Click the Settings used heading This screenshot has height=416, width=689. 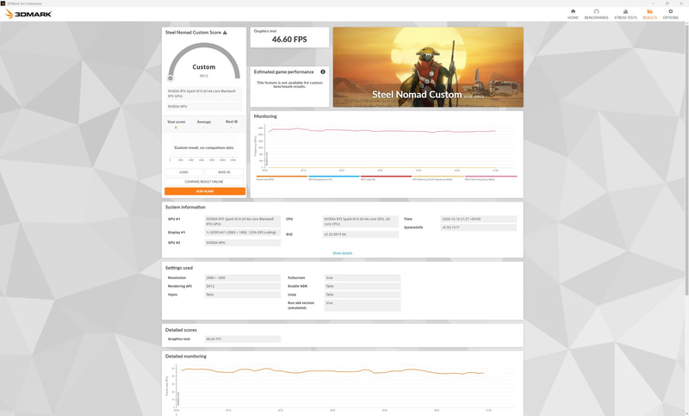[x=179, y=268]
